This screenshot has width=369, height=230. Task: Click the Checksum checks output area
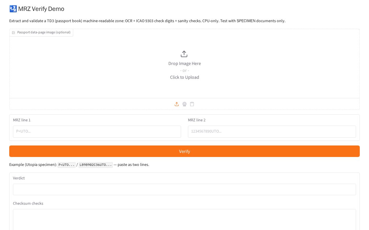pos(184,220)
